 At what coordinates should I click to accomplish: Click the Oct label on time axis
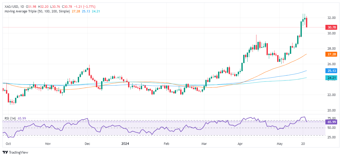(x=8, y=143)
